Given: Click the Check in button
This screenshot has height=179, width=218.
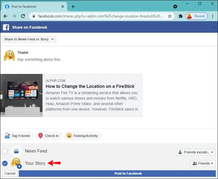Looking at the screenshot, I should [x=49, y=136].
